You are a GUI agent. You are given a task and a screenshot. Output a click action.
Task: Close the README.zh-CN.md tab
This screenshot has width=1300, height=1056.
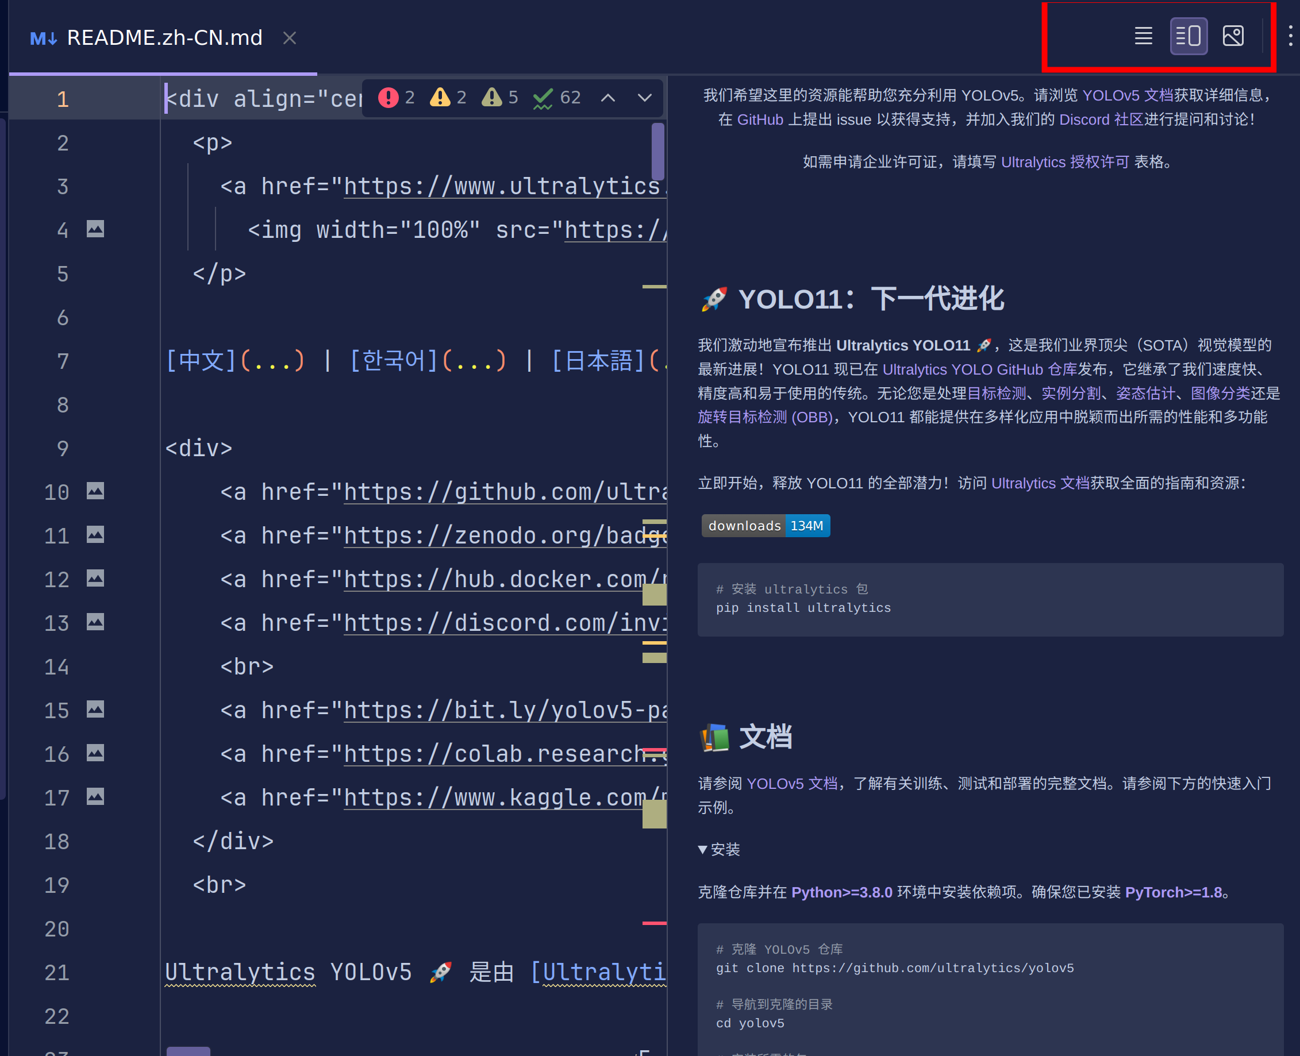(x=289, y=38)
